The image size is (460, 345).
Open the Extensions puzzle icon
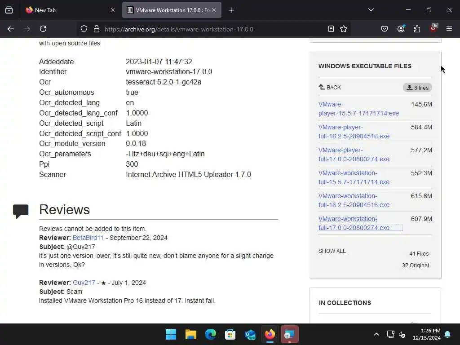(x=417, y=29)
